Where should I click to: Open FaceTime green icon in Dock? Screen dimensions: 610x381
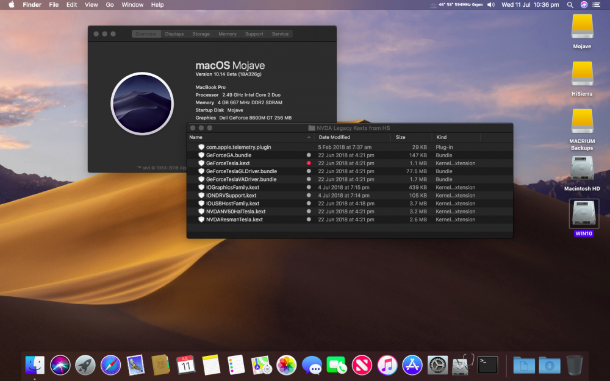(337, 365)
